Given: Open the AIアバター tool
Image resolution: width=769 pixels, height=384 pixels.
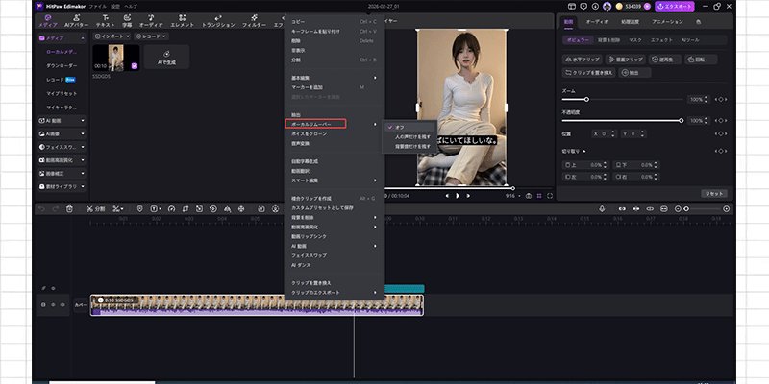Looking at the screenshot, I should click(77, 20).
